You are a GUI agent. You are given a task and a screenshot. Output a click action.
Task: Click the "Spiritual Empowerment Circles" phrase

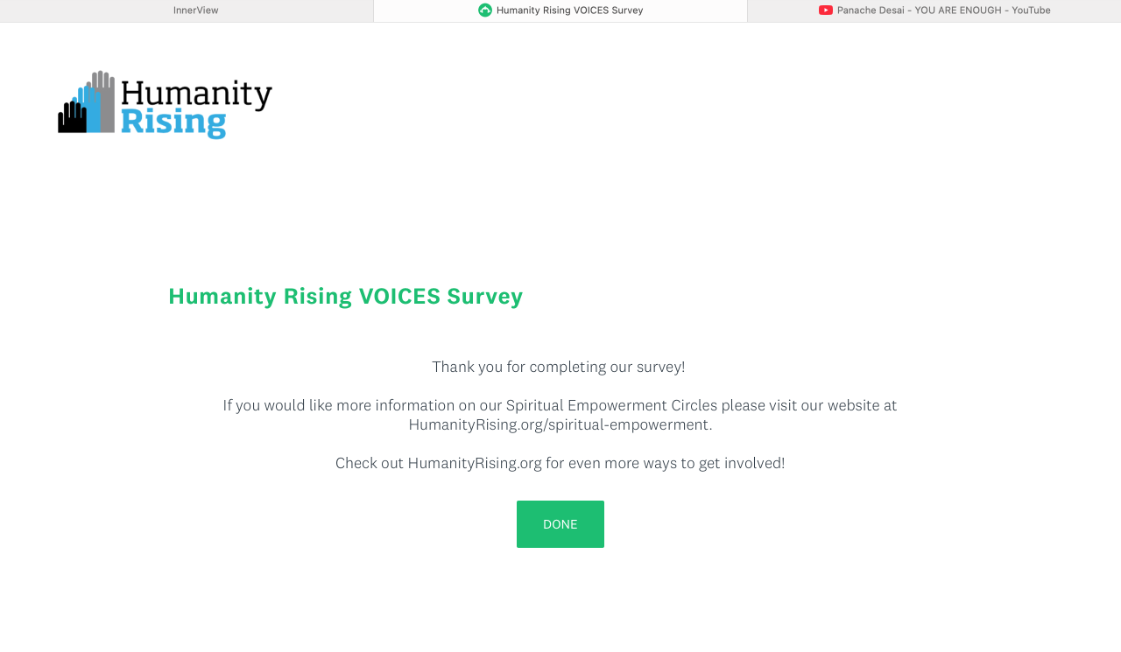611,405
